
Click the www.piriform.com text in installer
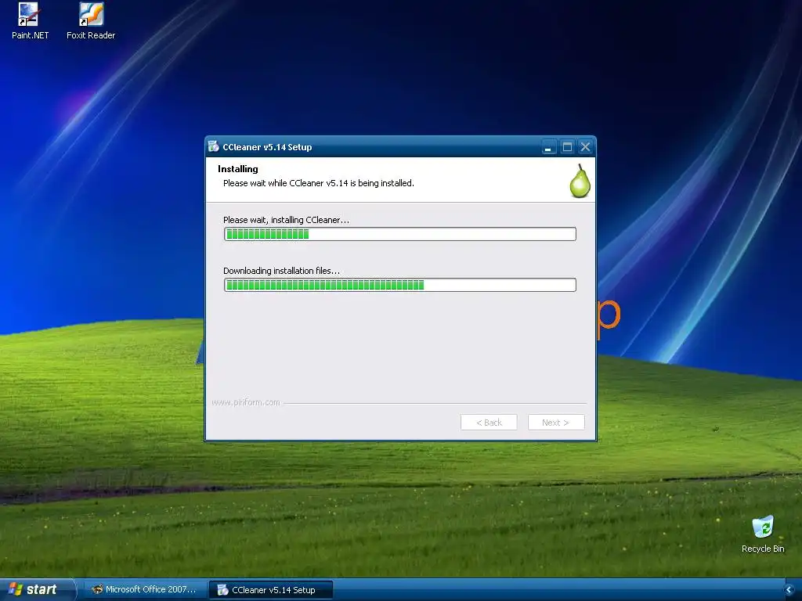point(246,402)
